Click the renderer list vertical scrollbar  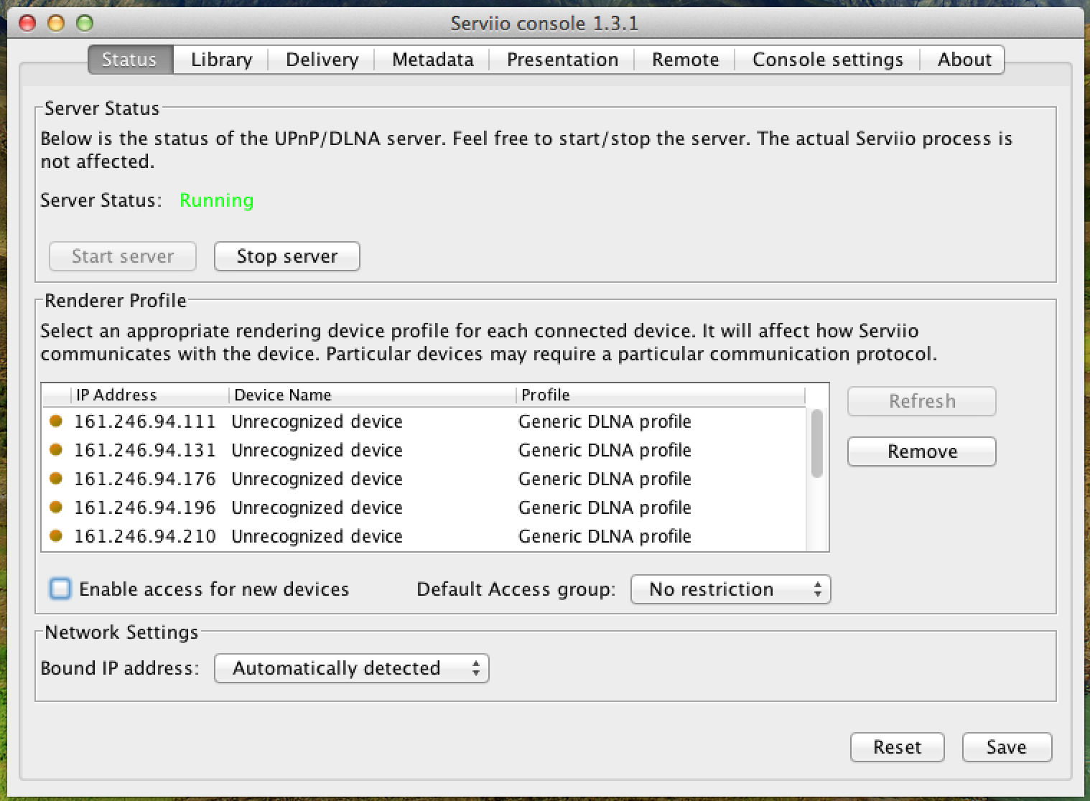coord(816,443)
